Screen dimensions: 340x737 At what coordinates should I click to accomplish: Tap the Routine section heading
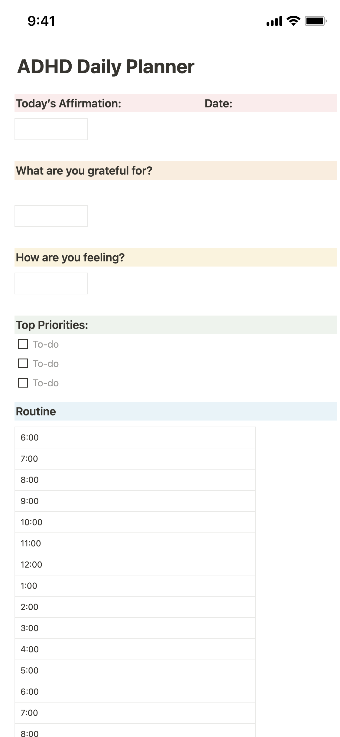pos(36,411)
